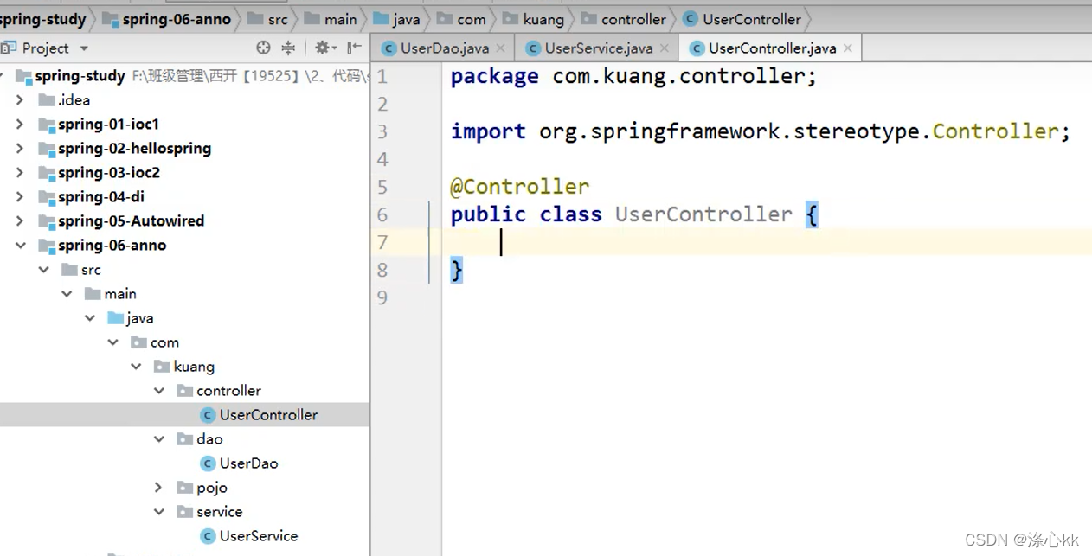The image size is (1092, 556).
Task: Click line number 2 in the gutter
Action: tap(382, 104)
